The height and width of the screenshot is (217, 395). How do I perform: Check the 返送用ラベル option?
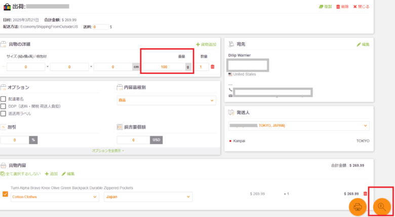[x=4, y=114]
